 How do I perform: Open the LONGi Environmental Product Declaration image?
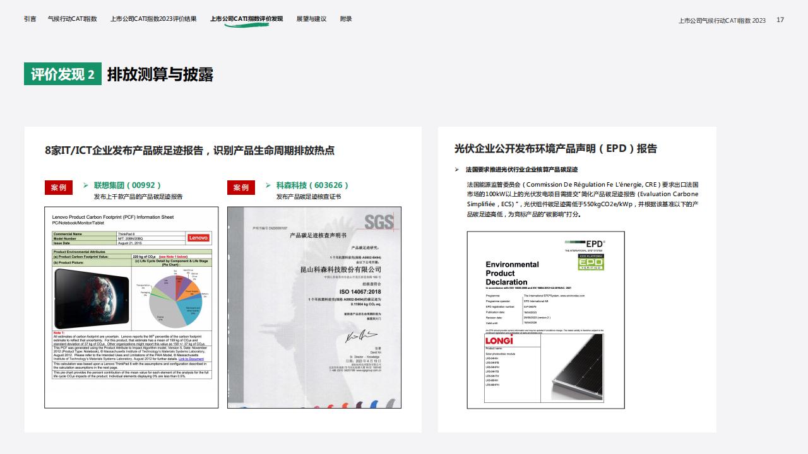(546, 320)
